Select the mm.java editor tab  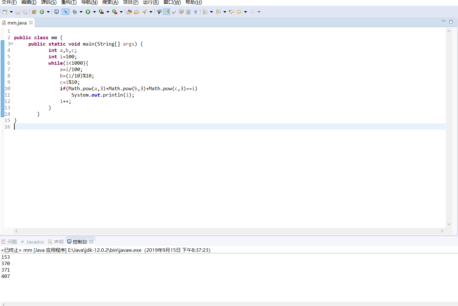[x=17, y=23]
